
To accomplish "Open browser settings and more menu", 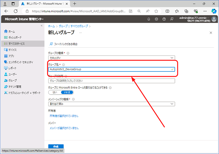I will [x=205, y=11].
